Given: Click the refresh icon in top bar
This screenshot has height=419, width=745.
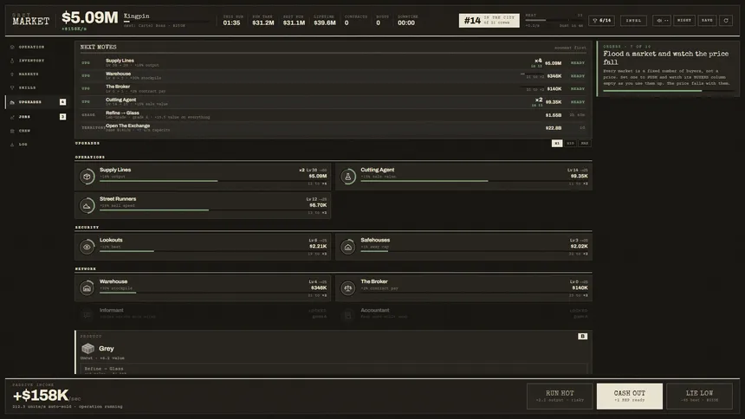Looking at the screenshot, I should point(726,21).
